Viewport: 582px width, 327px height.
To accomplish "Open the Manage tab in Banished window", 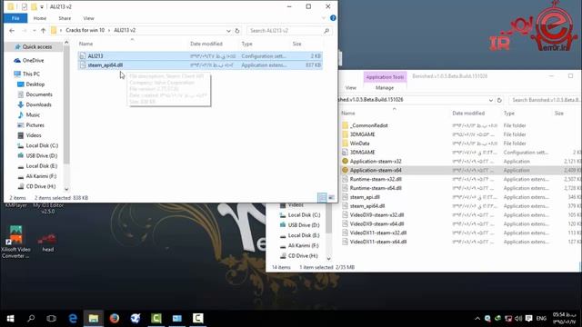I will coord(385,88).
